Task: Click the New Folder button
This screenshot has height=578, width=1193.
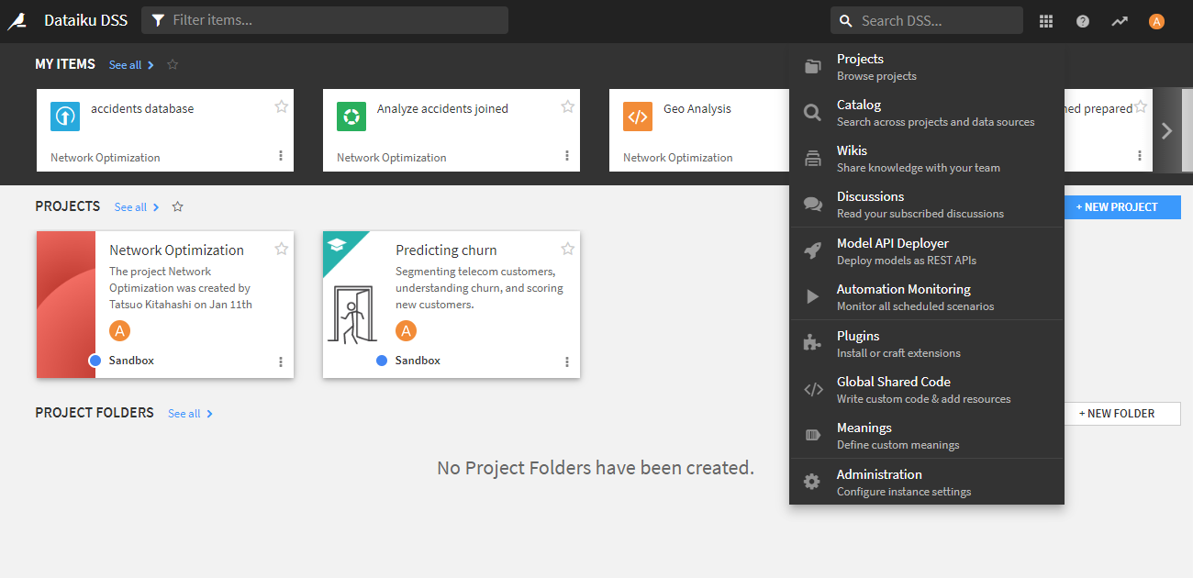Action: click(1122, 414)
